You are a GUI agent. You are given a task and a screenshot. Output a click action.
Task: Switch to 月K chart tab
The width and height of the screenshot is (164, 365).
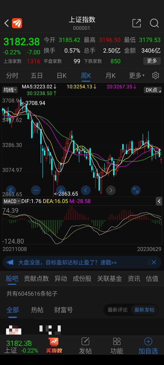click(x=110, y=76)
